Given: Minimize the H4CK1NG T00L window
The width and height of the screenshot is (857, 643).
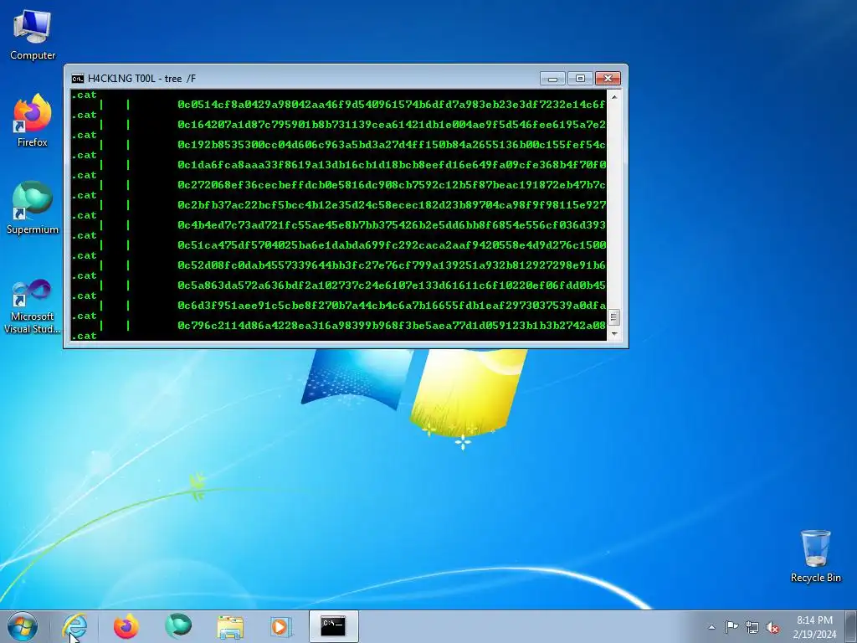Looking at the screenshot, I should coord(552,79).
